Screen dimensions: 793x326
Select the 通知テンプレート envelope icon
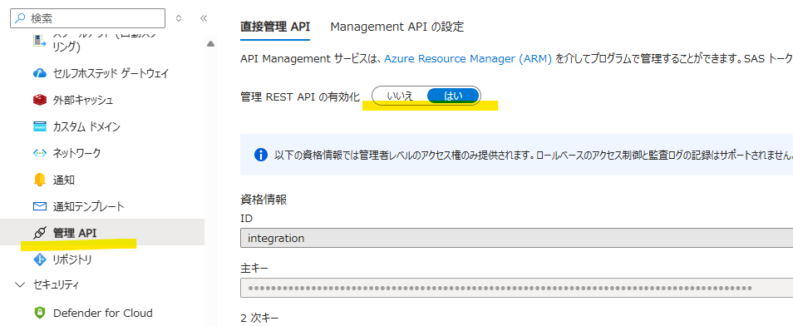click(39, 206)
